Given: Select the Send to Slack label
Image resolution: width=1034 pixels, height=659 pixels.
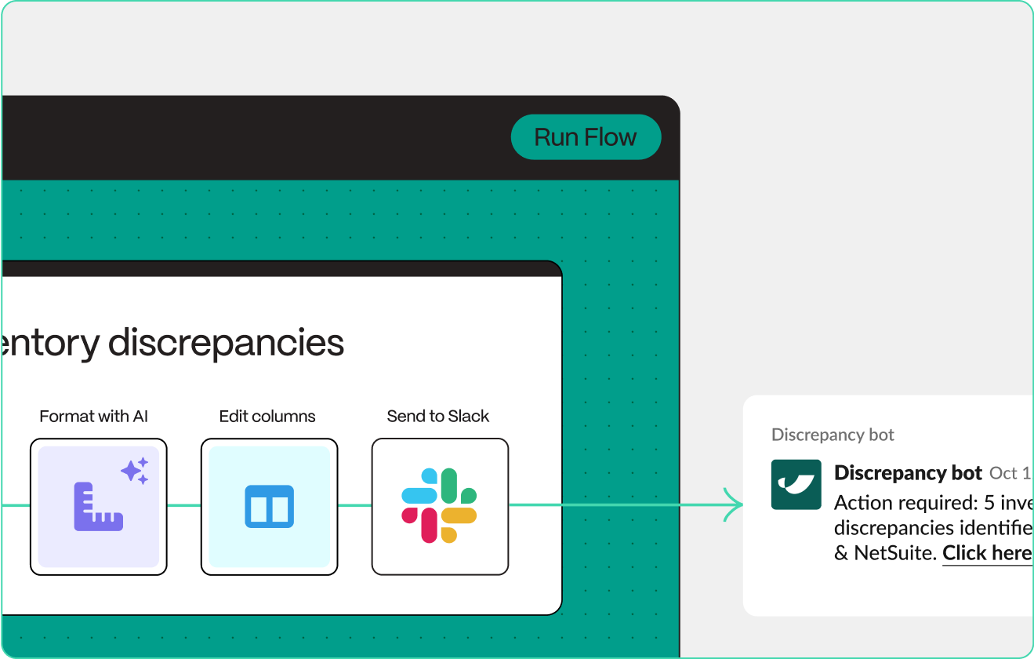Looking at the screenshot, I should point(438,417).
